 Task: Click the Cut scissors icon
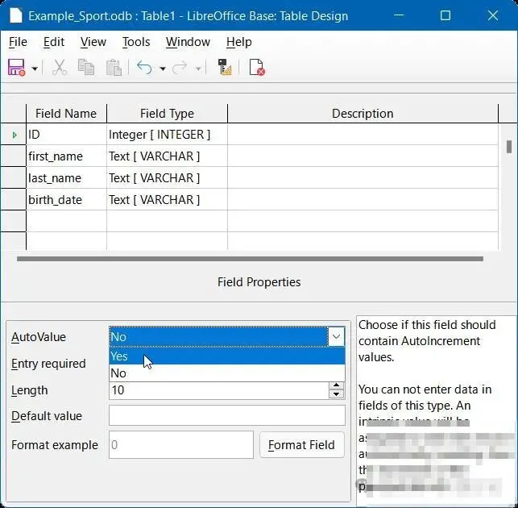[60, 68]
